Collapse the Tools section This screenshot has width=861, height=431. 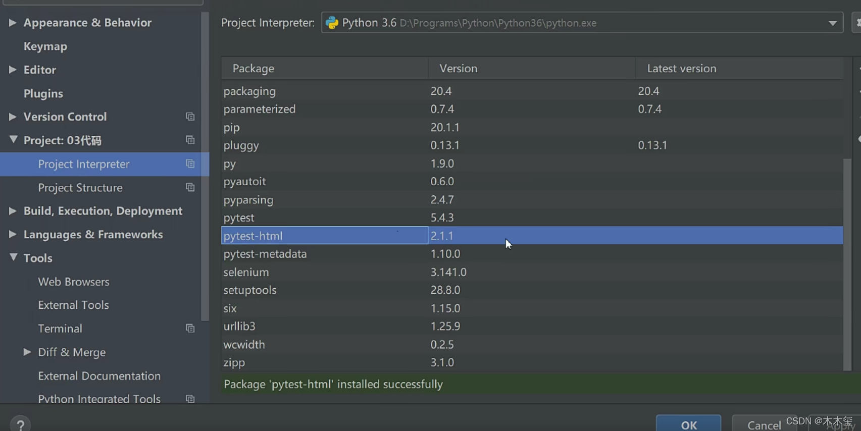[x=13, y=257]
